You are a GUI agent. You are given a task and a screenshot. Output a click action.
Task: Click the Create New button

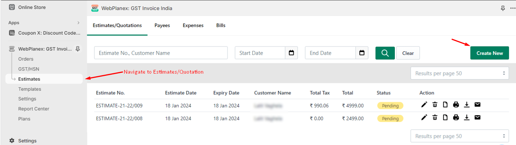click(x=490, y=53)
